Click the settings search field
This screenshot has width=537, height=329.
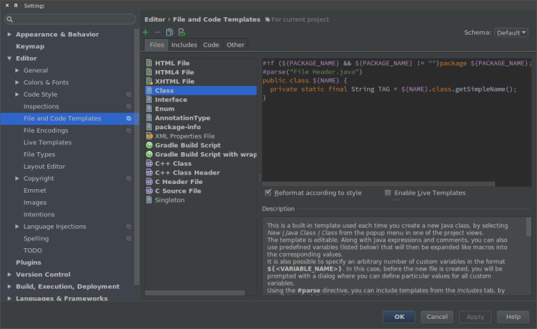coord(72,19)
